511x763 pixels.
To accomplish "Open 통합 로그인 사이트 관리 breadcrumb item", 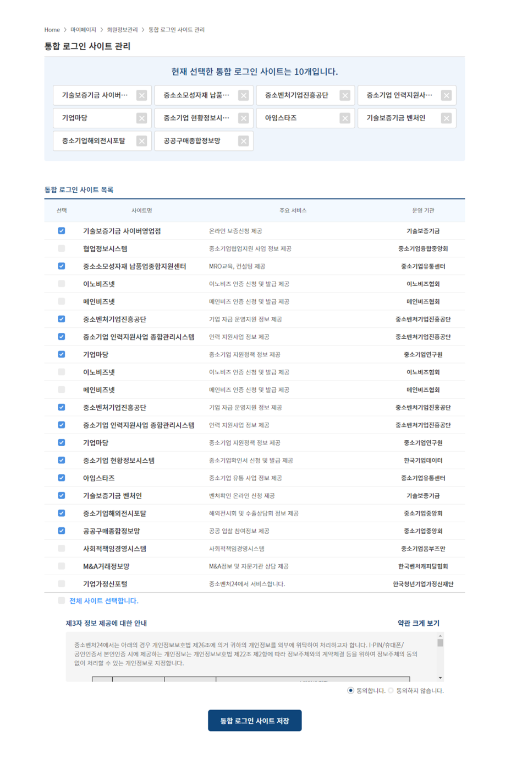I will 177,30.
